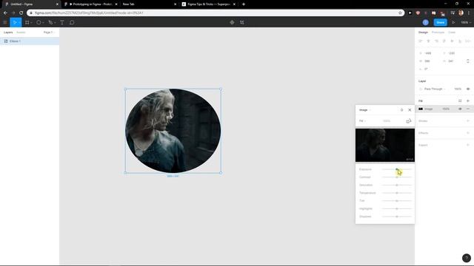This screenshot has height=266, width=474.
Task: Click the image preview in fill popup
Action: 385,145
